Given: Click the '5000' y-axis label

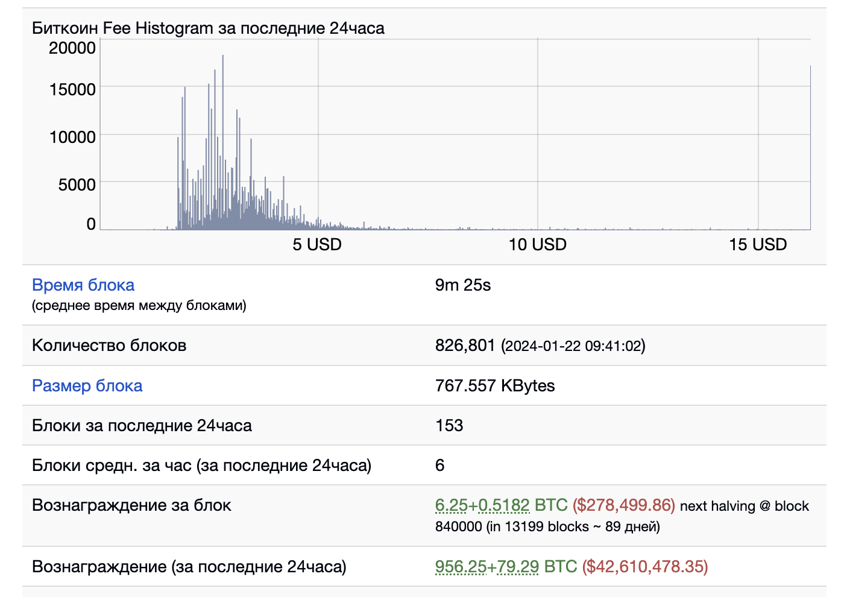Looking at the screenshot, I should [77, 185].
